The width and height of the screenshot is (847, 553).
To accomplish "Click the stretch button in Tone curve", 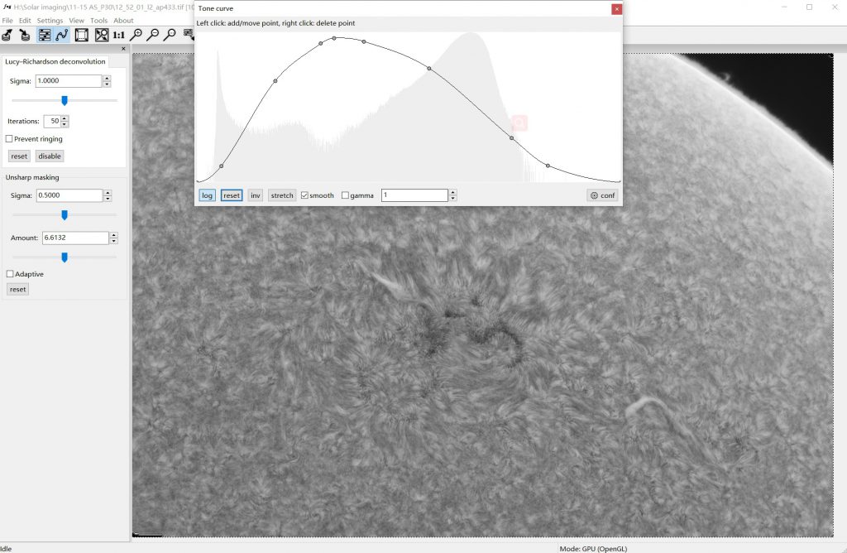I will point(282,195).
